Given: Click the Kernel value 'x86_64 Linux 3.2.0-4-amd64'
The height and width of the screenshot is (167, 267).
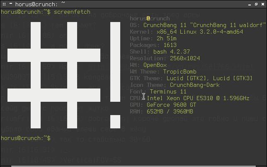Looking at the screenshot, I should [x=200, y=32].
